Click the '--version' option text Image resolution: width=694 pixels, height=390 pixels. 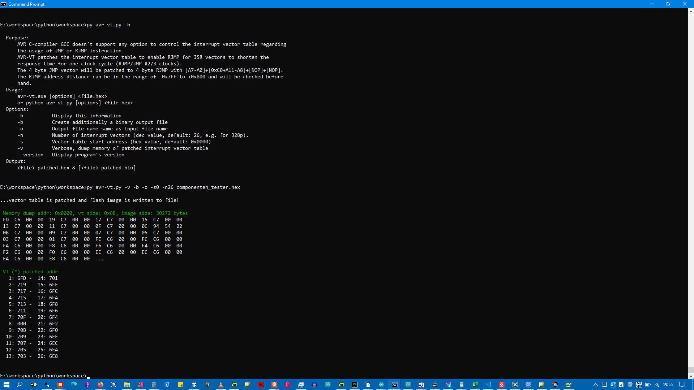pyautogui.click(x=30, y=155)
